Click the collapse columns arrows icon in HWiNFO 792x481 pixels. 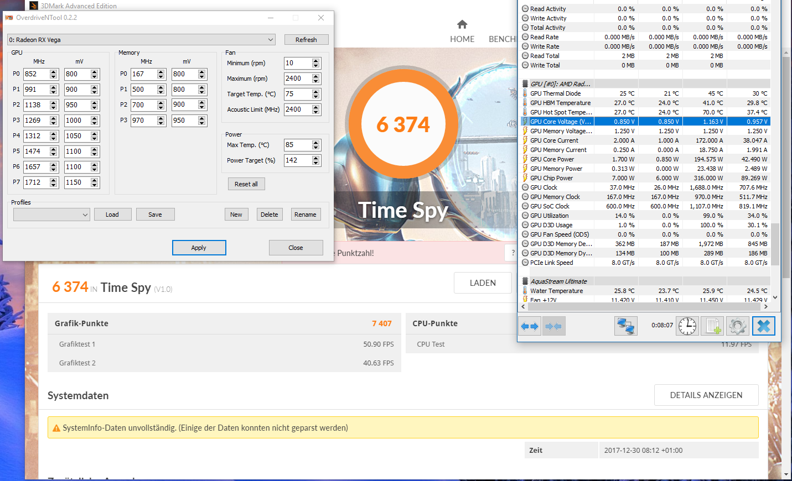click(553, 326)
